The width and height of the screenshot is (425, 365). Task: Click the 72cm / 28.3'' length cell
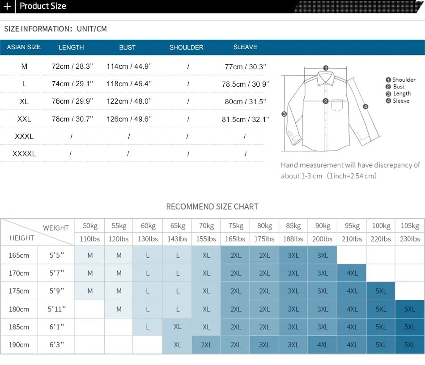[72, 66]
